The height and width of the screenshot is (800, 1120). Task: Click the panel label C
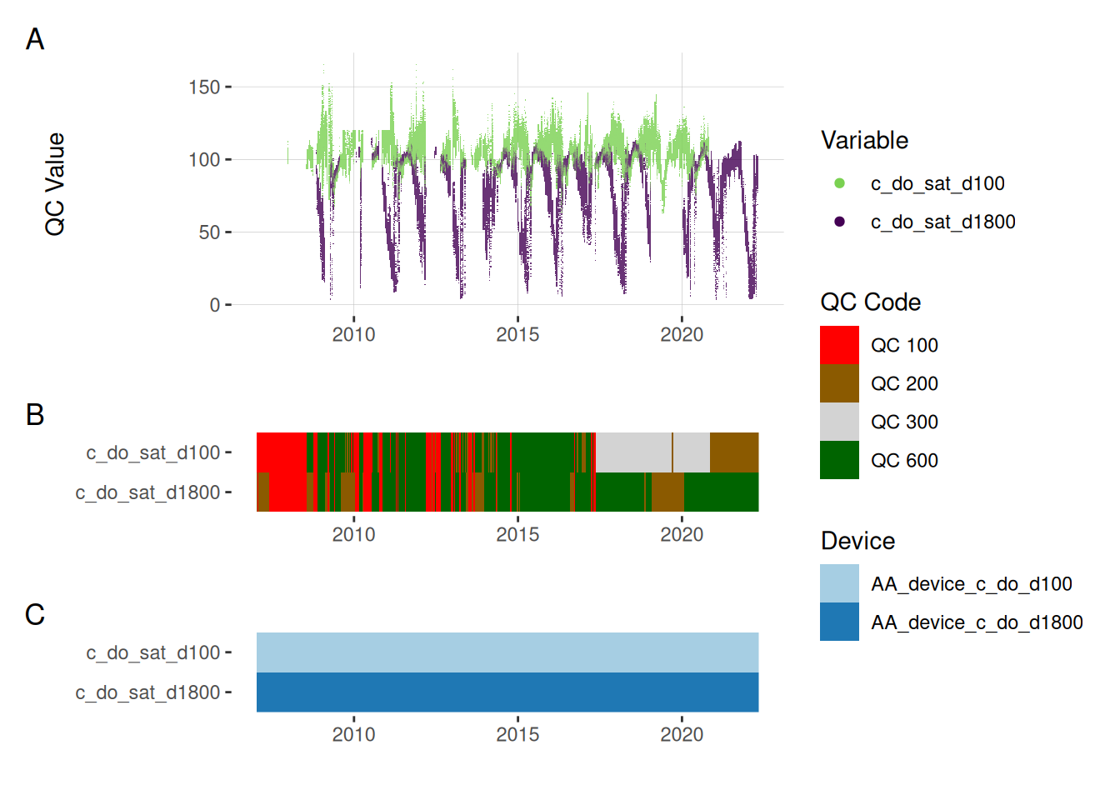(x=35, y=614)
